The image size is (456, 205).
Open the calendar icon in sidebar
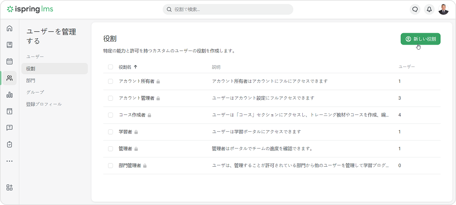(x=10, y=61)
